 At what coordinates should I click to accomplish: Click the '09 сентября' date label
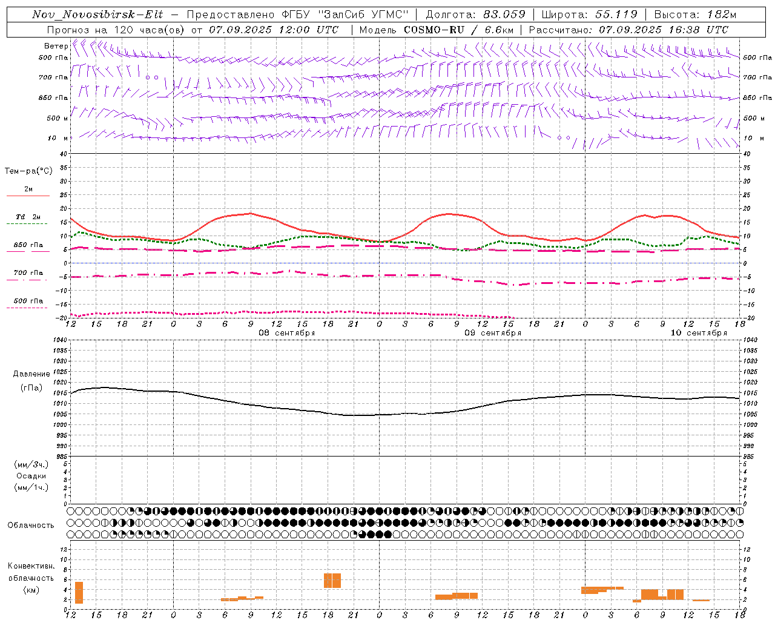point(493,333)
